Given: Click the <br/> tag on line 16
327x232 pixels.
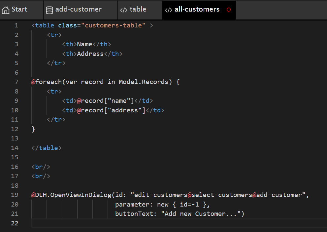Looking at the screenshot, I should coord(41,167).
